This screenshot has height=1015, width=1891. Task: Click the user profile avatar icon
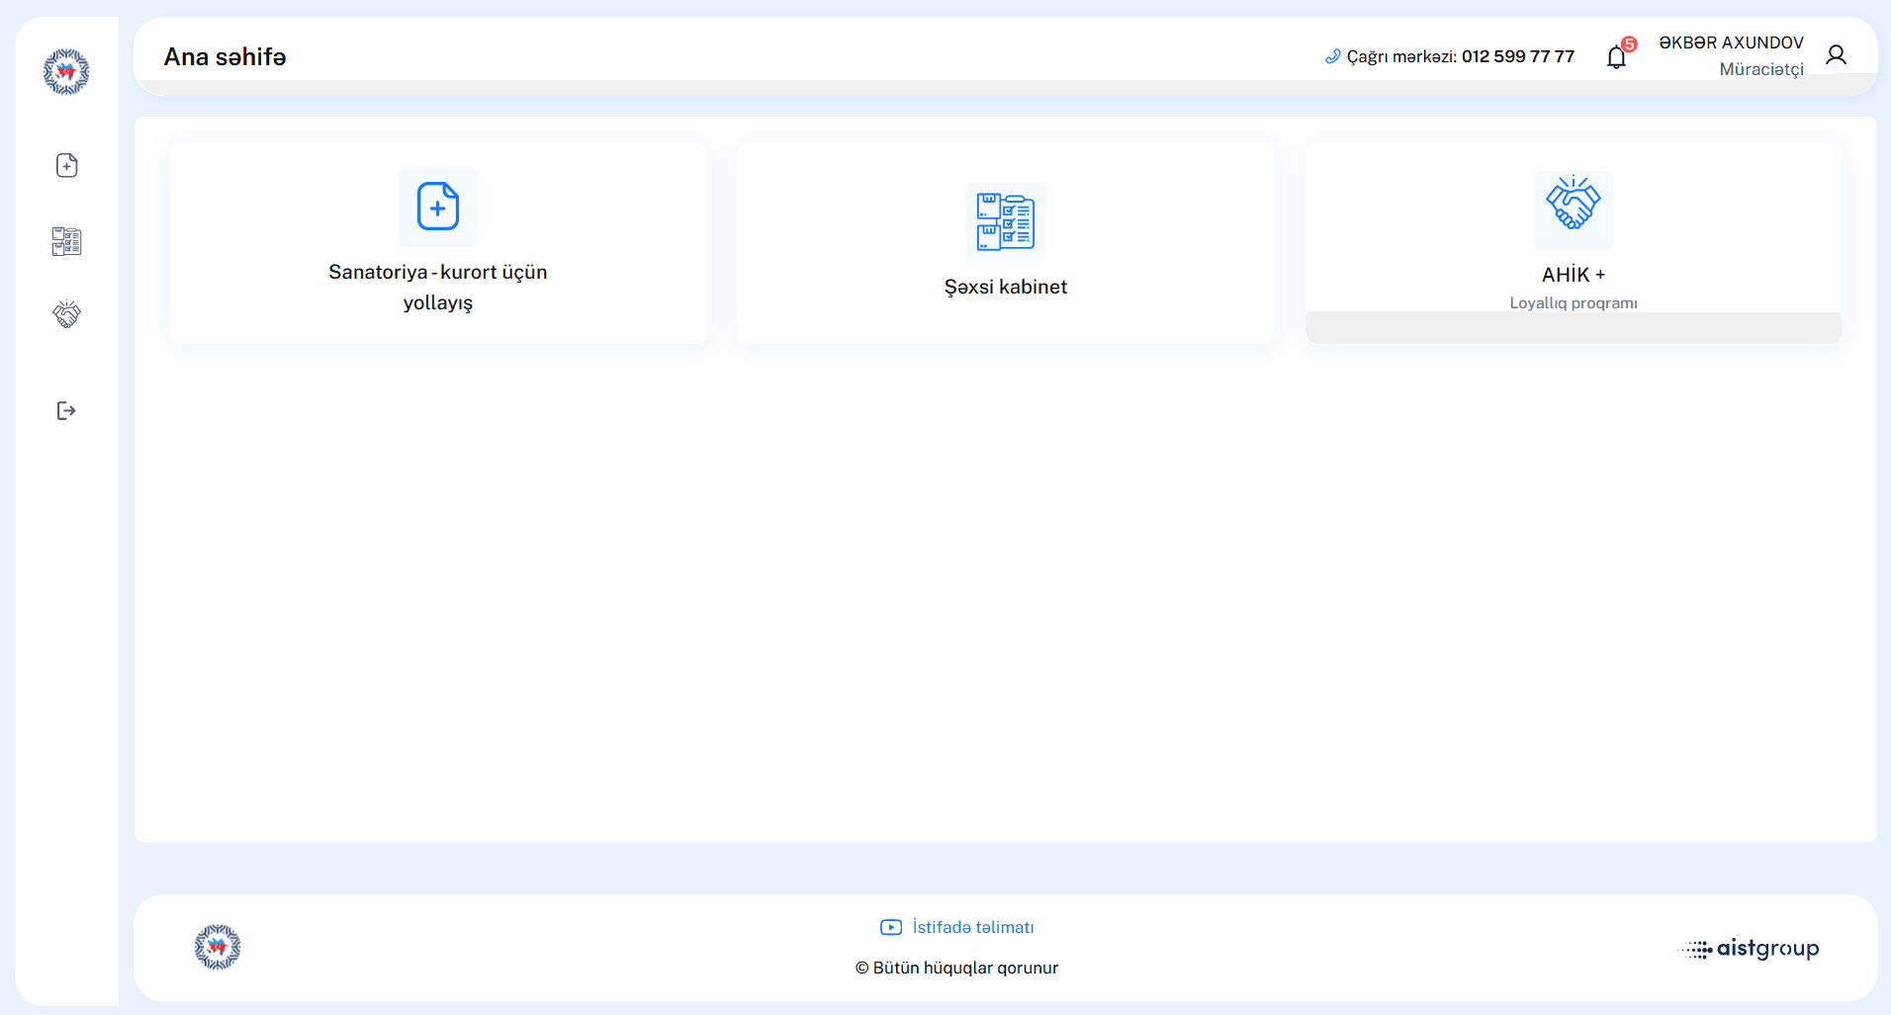coord(1836,55)
